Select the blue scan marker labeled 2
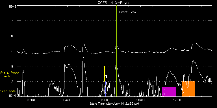This screenshot has height=108, width=217. click(x=105, y=89)
